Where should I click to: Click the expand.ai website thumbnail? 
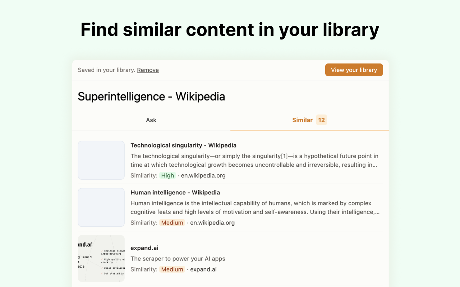click(101, 258)
